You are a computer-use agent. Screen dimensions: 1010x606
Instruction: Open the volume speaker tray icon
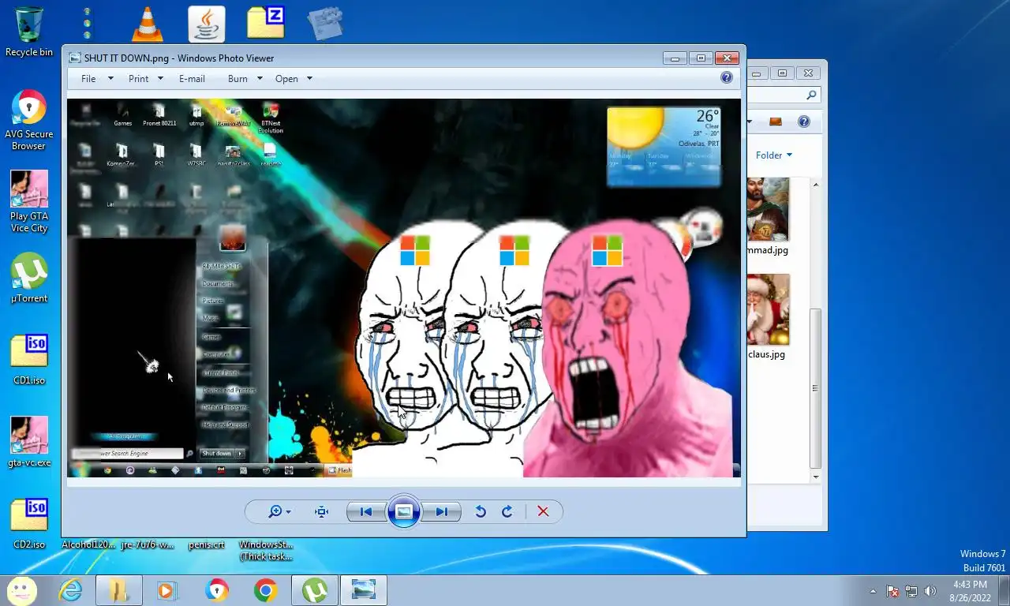click(x=930, y=591)
